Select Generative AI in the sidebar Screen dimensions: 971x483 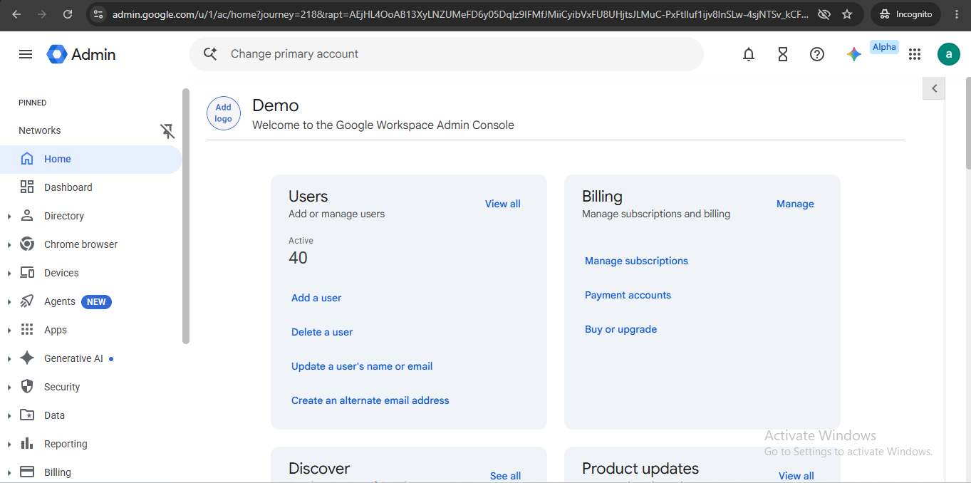pyautogui.click(x=73, y=358)
